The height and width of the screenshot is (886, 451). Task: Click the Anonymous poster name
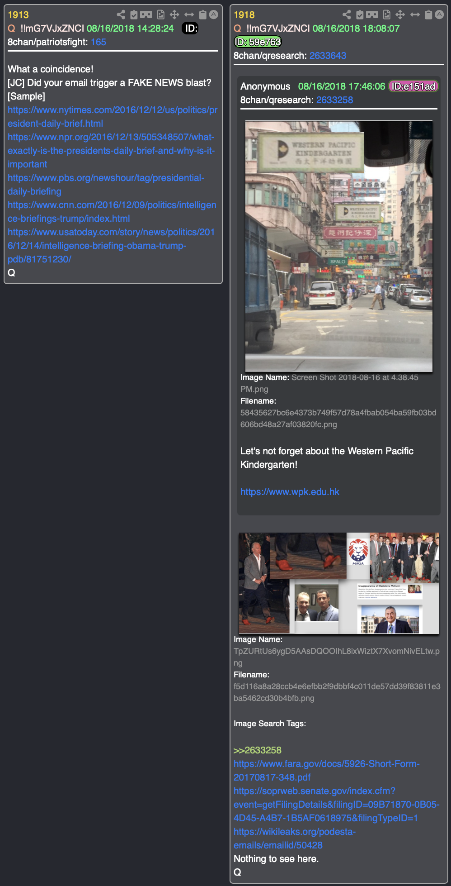pyautogui.click(x=265, y=86)
